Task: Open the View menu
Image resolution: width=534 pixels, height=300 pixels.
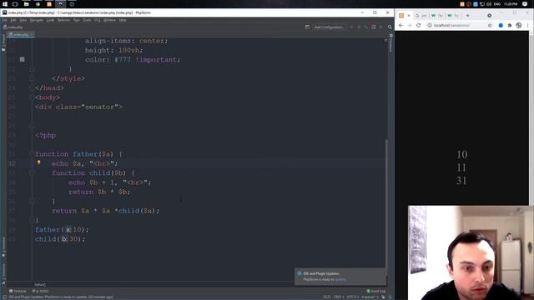Action: (23, 20)
